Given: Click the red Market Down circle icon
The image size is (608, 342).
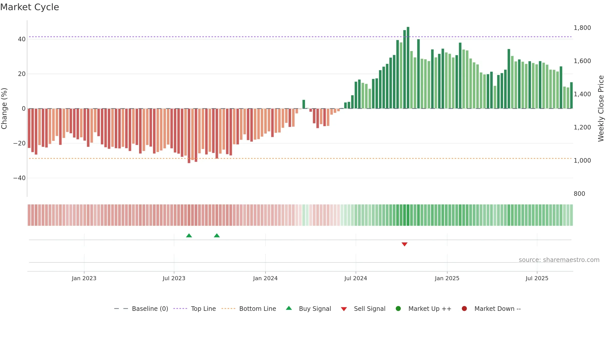Looking at the screenshot, I should coord(464,309).
